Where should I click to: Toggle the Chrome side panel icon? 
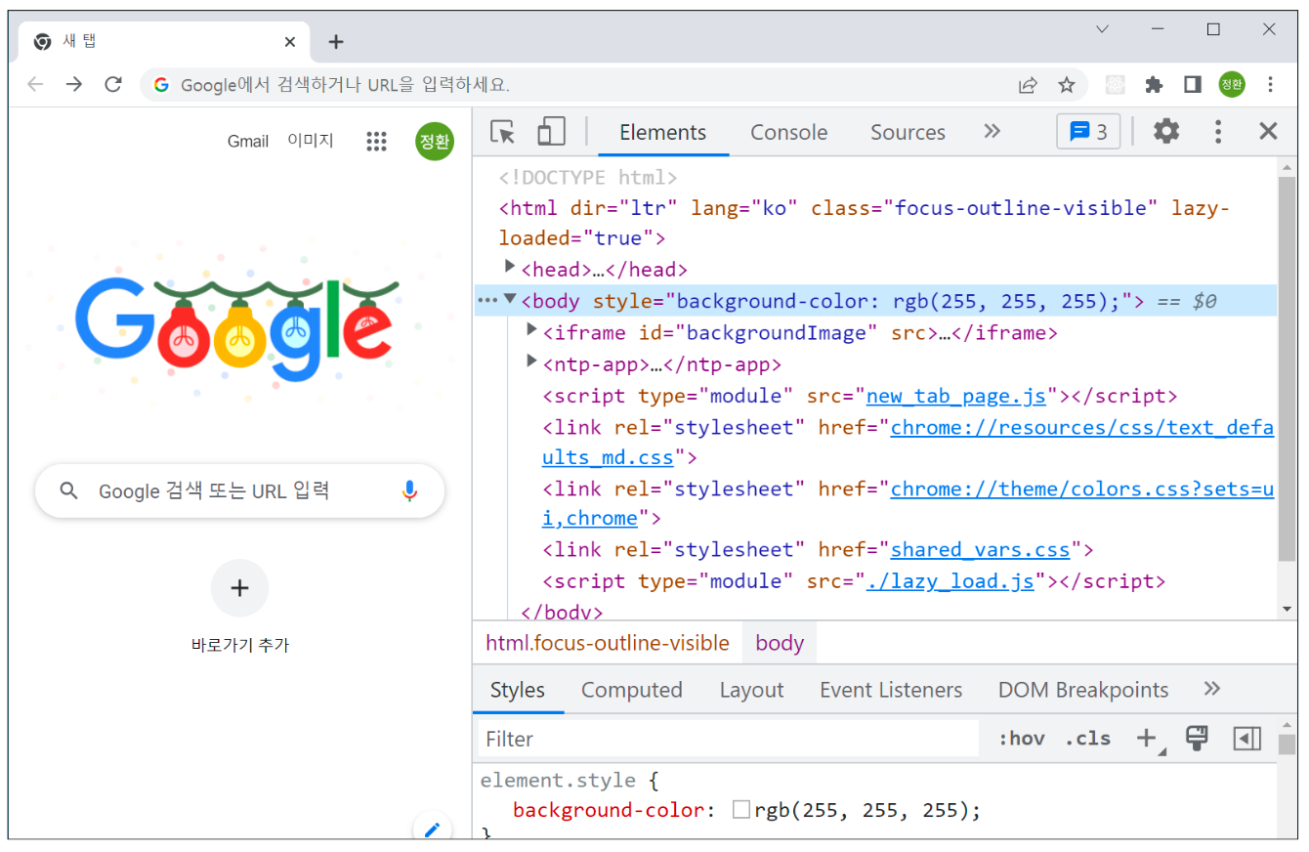1192,85
